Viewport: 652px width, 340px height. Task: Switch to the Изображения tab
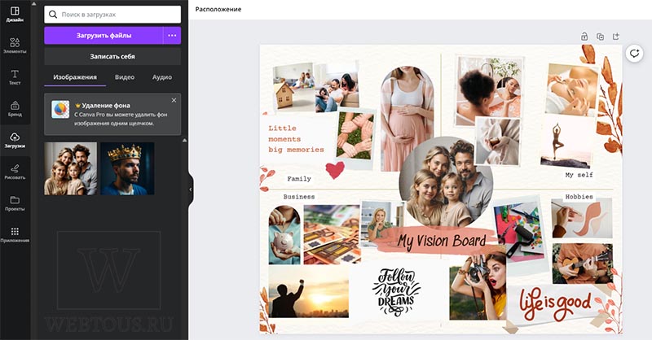point(75,77)
